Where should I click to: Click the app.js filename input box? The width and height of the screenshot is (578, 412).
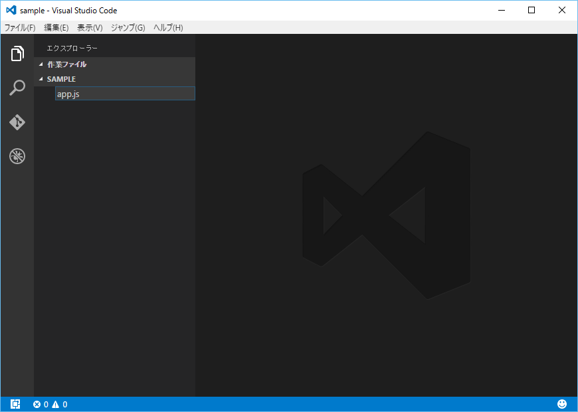pos(125,94)
